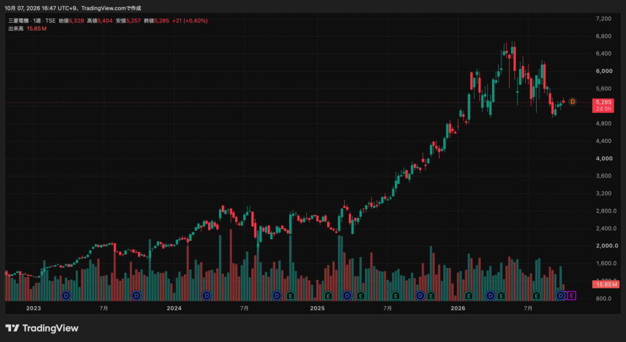
Task: Click the 5,600 price axis label
Action: 603,89
